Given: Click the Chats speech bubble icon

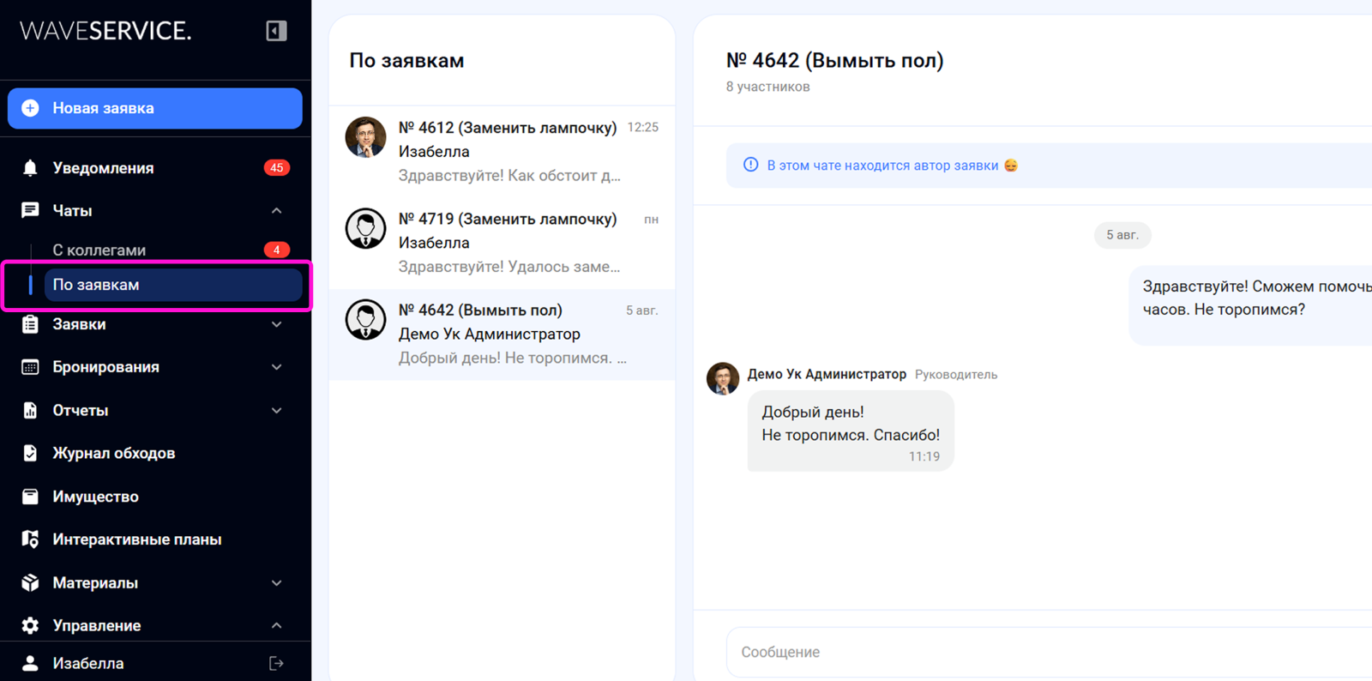Looking at the screenshot, I should coord(30,210).
